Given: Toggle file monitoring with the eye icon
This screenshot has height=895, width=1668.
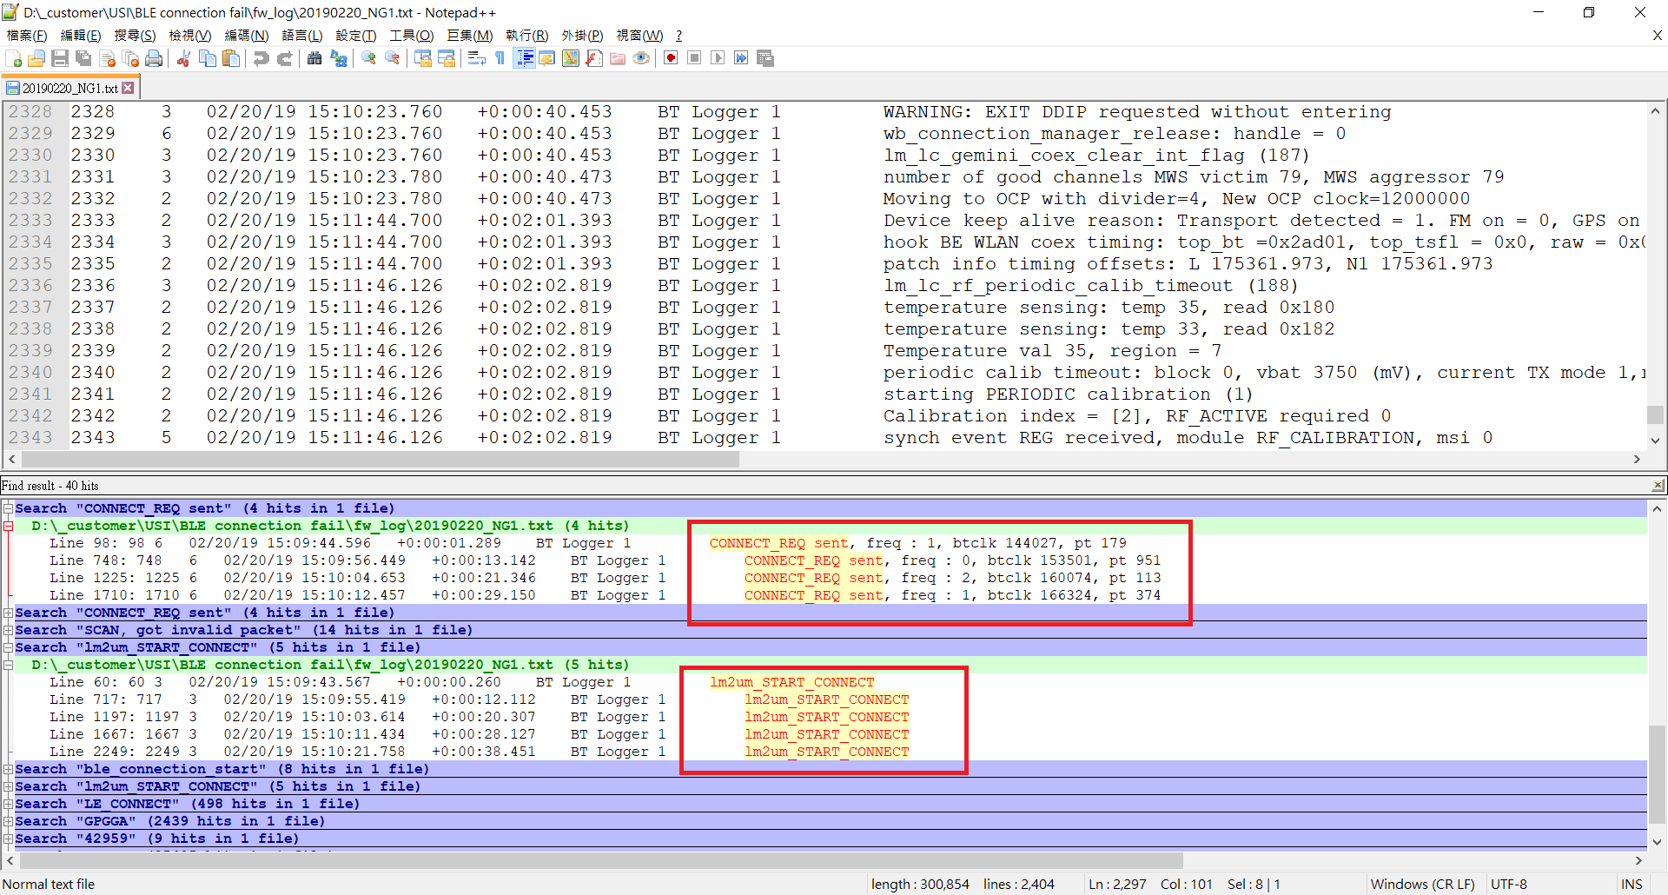Looking at the screenshot, I should click(641, 58).
